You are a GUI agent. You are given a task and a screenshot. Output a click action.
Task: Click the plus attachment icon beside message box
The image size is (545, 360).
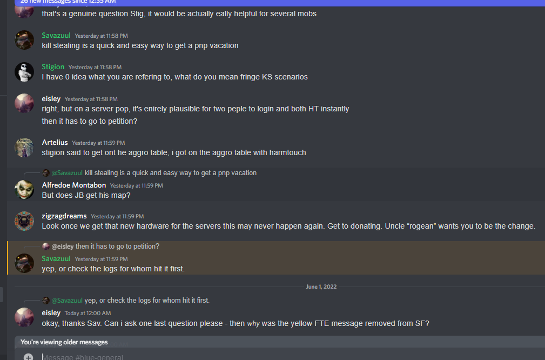[x=28, y=357]
